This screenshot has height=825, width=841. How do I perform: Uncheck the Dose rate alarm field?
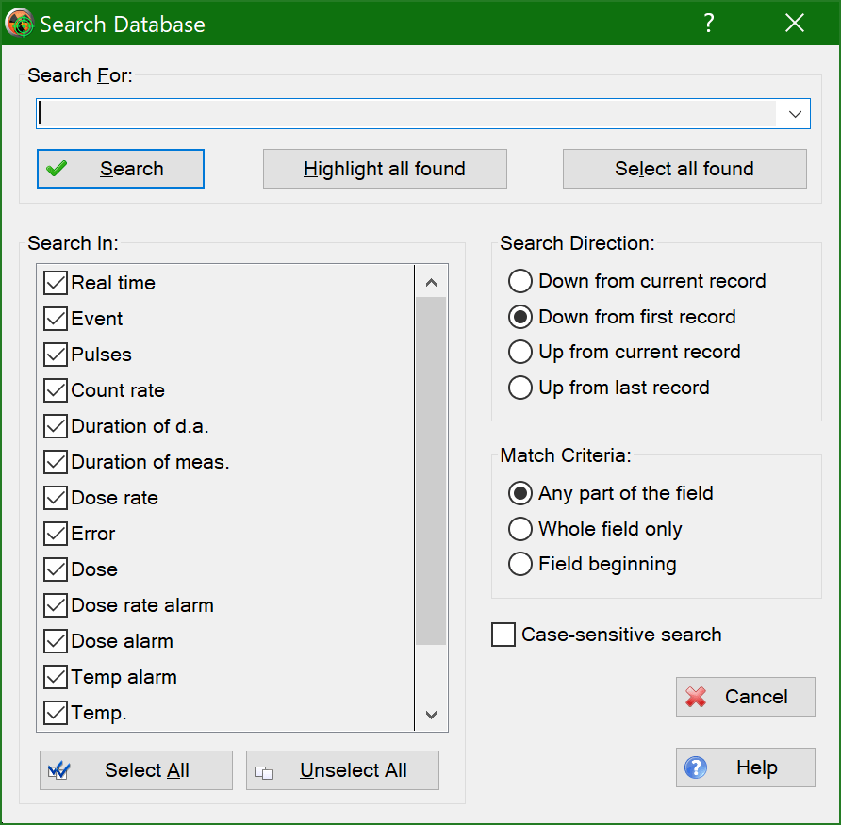coord(56,605)
